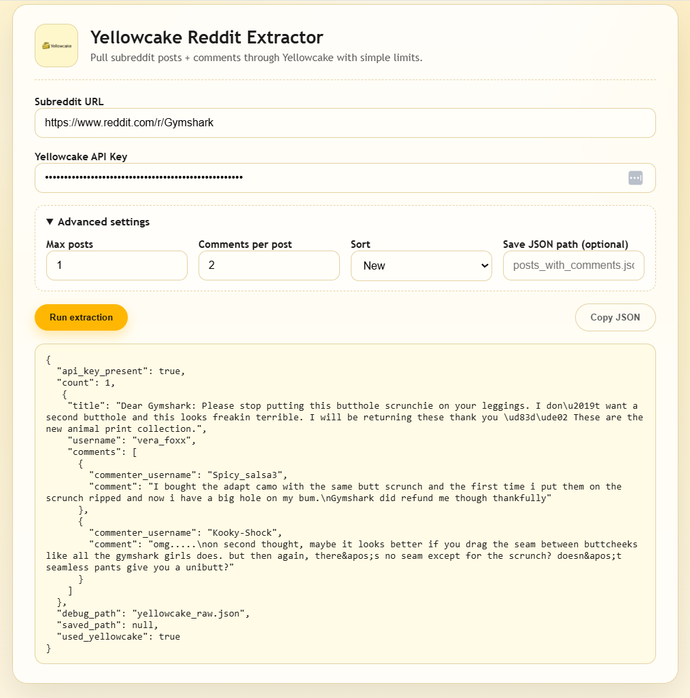Click the Comments per post label

pos(245,244)
